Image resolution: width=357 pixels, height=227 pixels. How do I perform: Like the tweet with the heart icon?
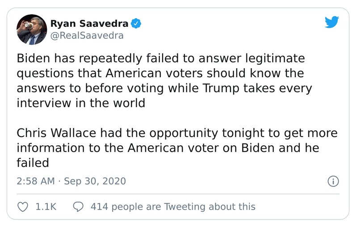pyautogui.click(x=22, y=206)
